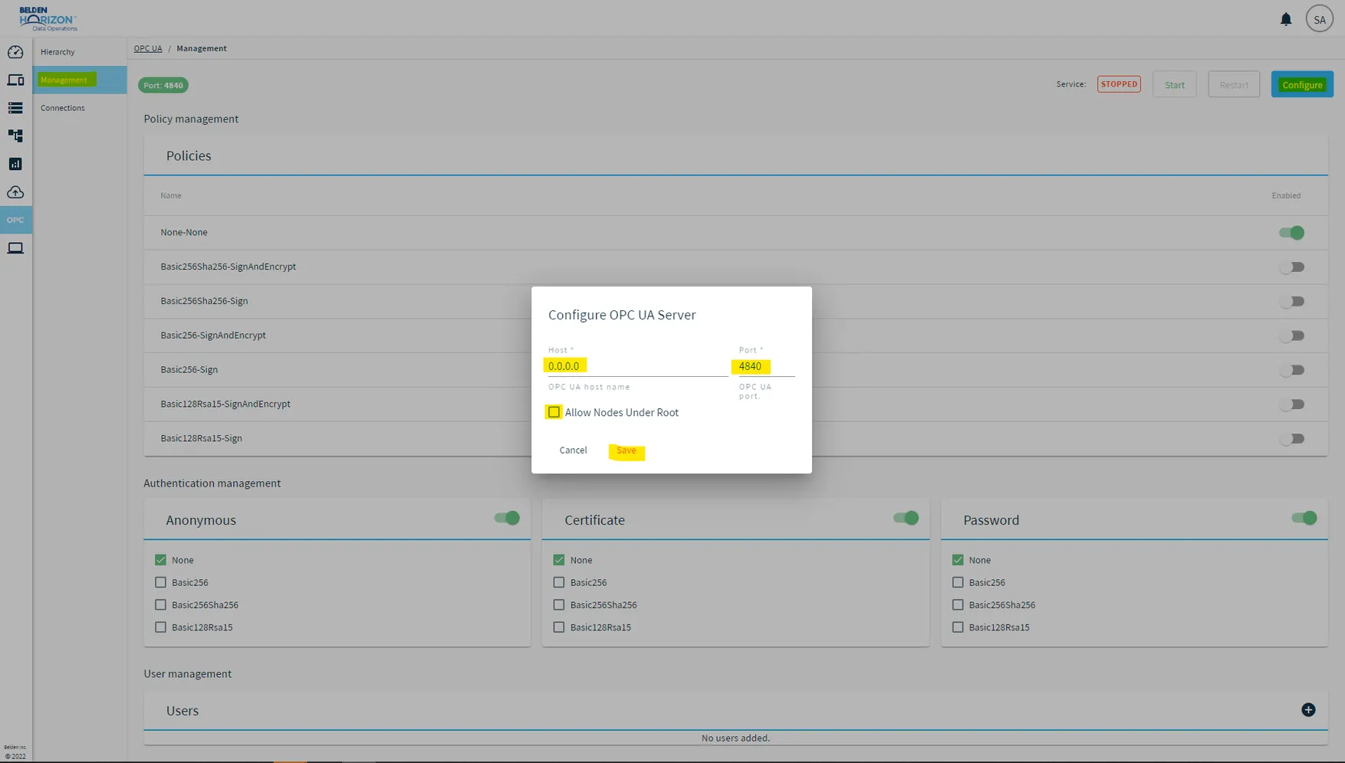The width and height of the screenshot is (1345, 763).
Task: Open the chart report icon in the sidebar
Action: [x=15, y=164]
